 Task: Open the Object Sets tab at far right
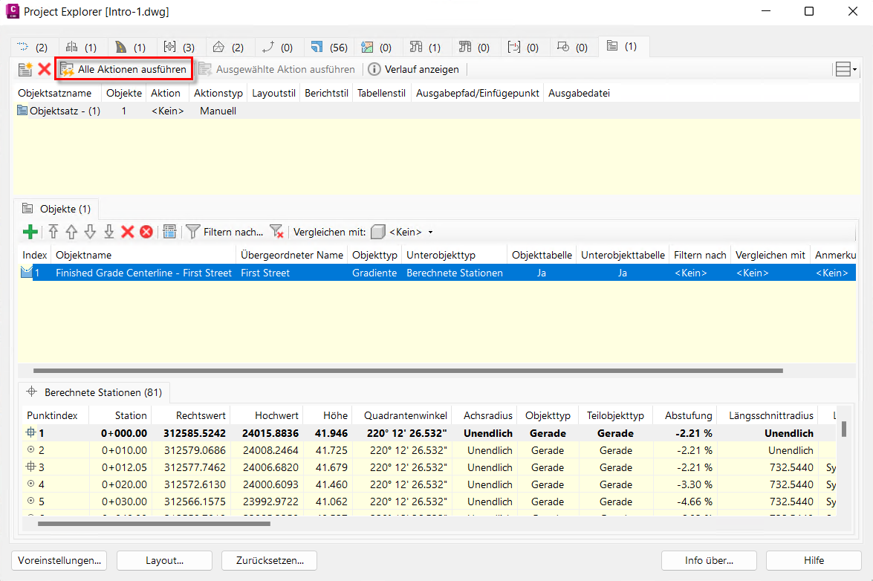622,46
